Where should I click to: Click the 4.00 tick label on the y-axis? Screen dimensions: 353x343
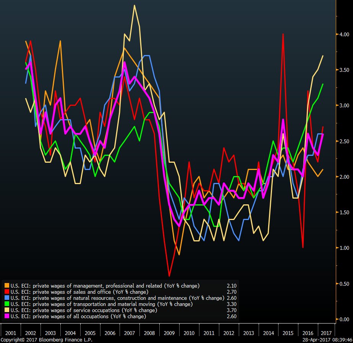click(x=344, y=34)
